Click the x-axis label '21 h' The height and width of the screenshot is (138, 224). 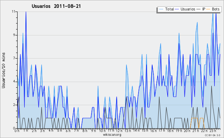tap(196, 131)
